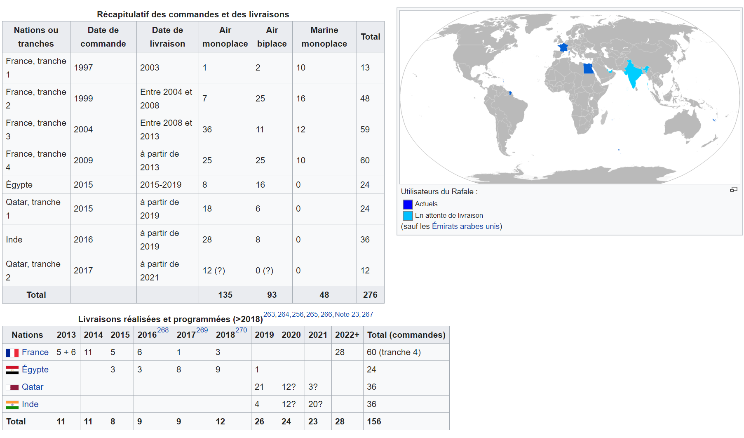Open footnote 270 next to 2018
This screenshot has width=744, height=438.
tap(241, 330)
